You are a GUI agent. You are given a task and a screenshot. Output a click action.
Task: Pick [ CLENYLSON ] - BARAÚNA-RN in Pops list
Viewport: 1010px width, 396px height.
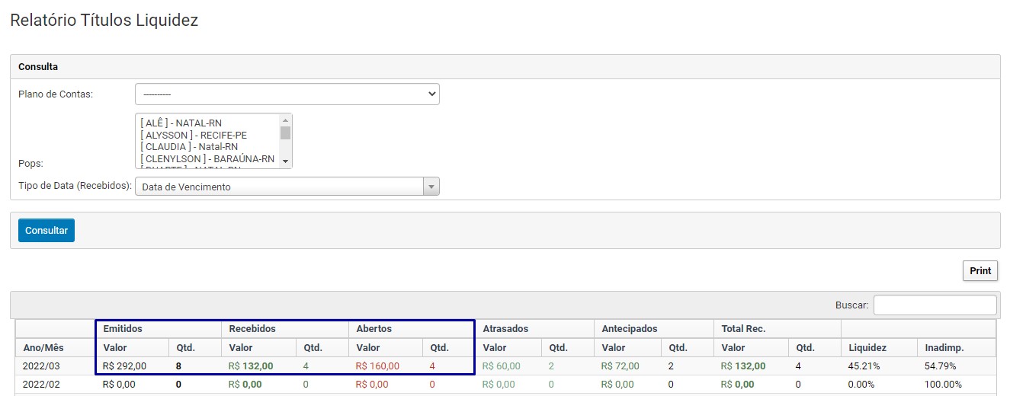point(207,159)
